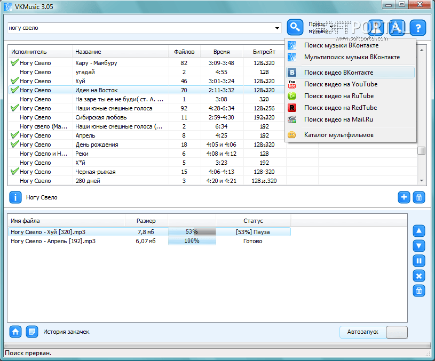Select Апрель in the search results list

tap(85, 135)
